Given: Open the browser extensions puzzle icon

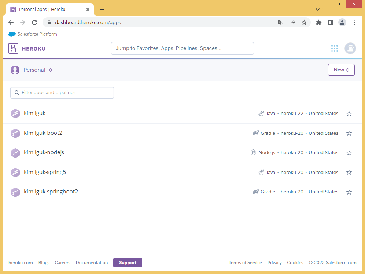Looking at the screenshot, I should pos(319,22).
